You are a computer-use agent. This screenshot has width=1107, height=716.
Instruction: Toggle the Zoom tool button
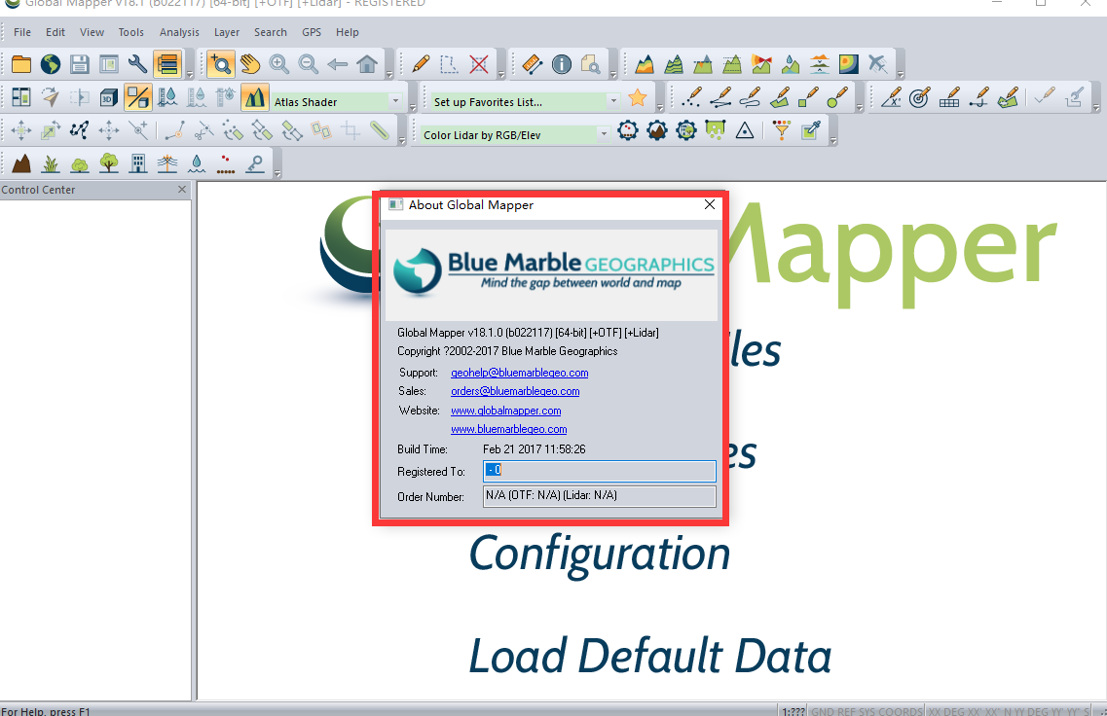[x=221, y=64]
